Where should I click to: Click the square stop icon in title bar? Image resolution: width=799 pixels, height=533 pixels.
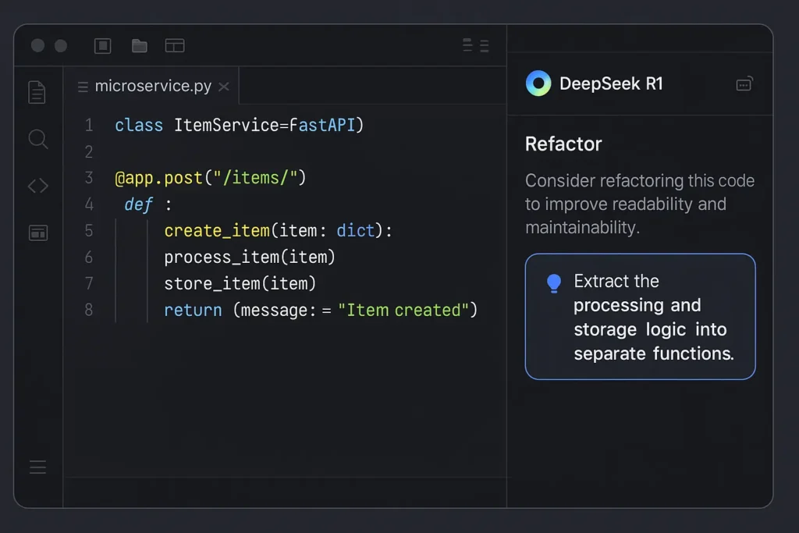click(x=102, y=46)
